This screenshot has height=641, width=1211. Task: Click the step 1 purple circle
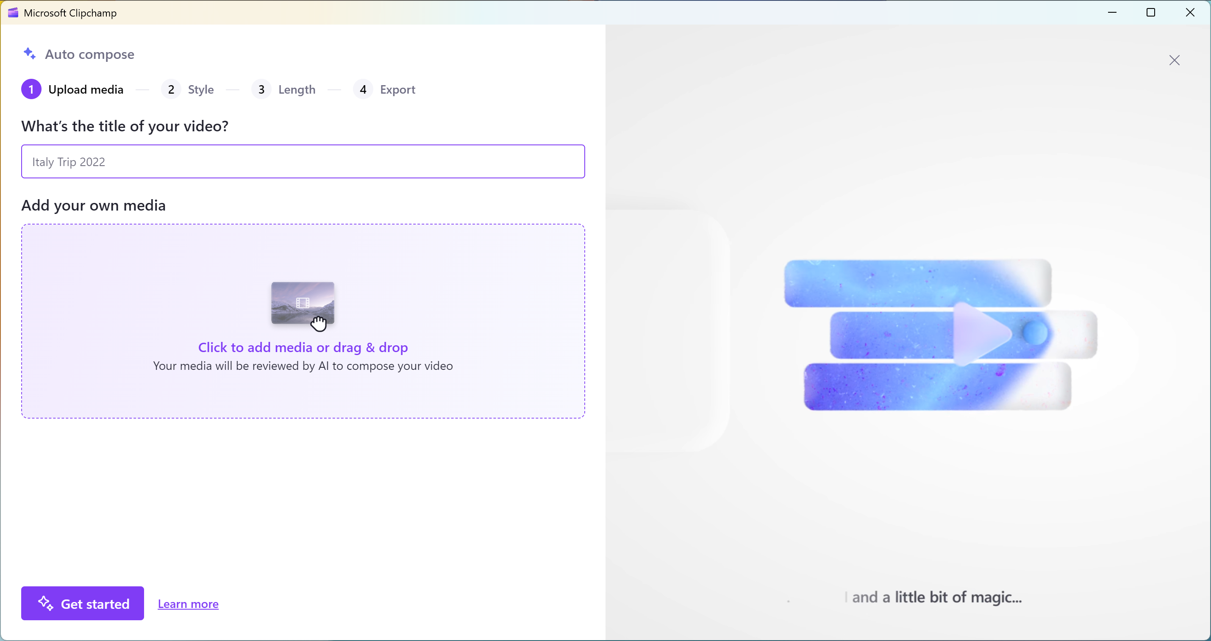coord(31,89)
